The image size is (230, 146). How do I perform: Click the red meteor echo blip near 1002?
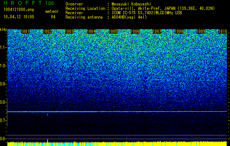point(48,115)
